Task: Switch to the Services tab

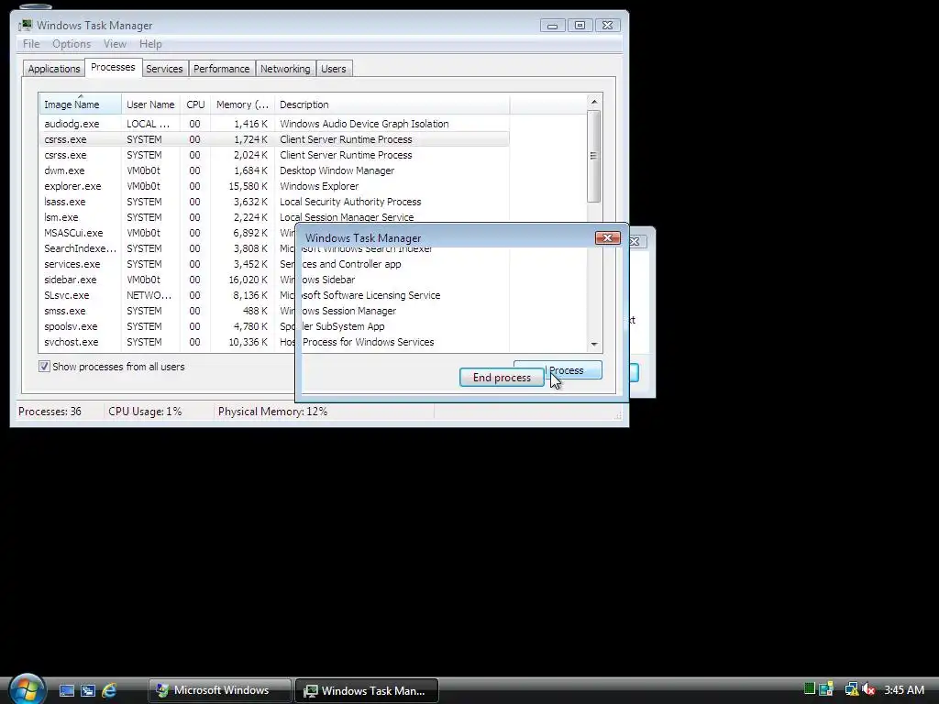Action: pyautogui.click(x=164, y=69)
